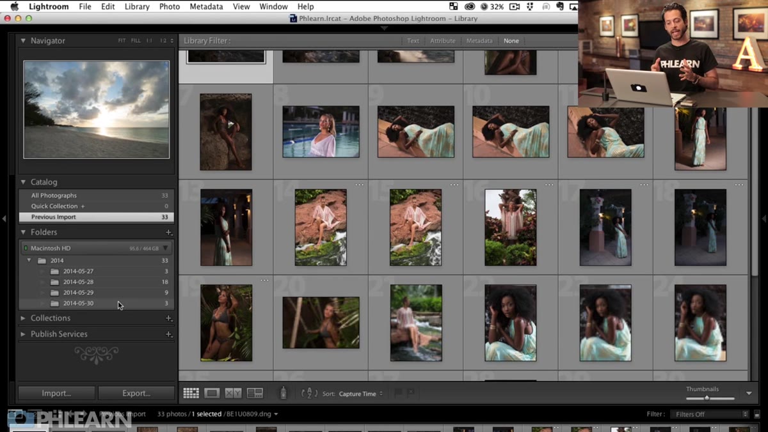768x432 pixels.
Task: Adjust the Thumbnails size slider
Action: (707, 397)
